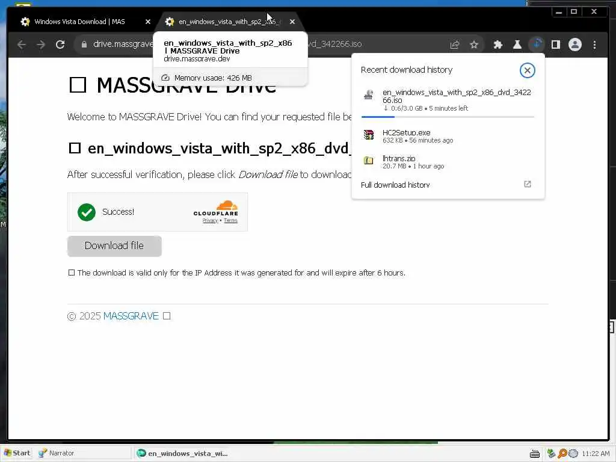
Task: Click the magnifier tray icon
Action: [x=562, y=454]
